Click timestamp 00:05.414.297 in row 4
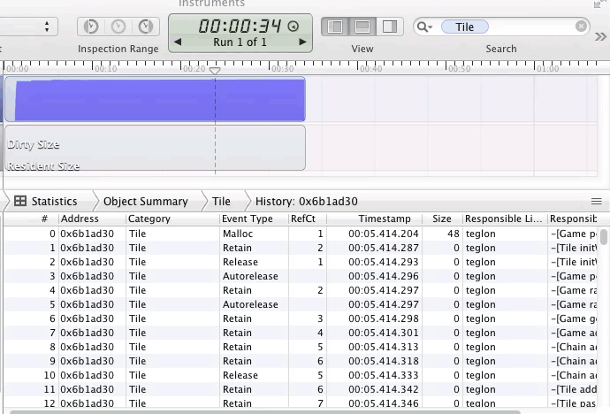610x414 pixels. coord(383,290)
